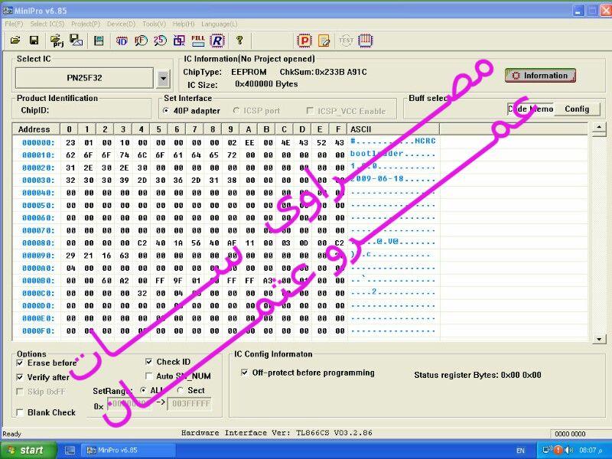Click the 000080: address row label
This screenshot has width=612, height=459.
pos(38,243)
